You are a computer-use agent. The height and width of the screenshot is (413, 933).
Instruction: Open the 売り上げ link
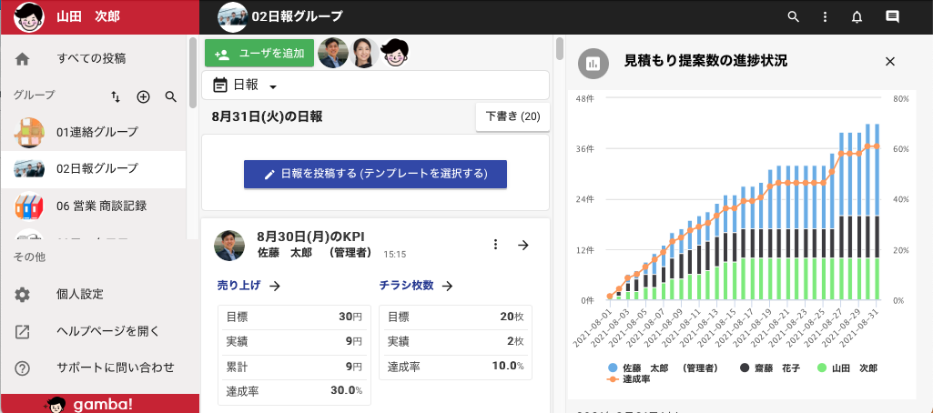pos(239,286)
